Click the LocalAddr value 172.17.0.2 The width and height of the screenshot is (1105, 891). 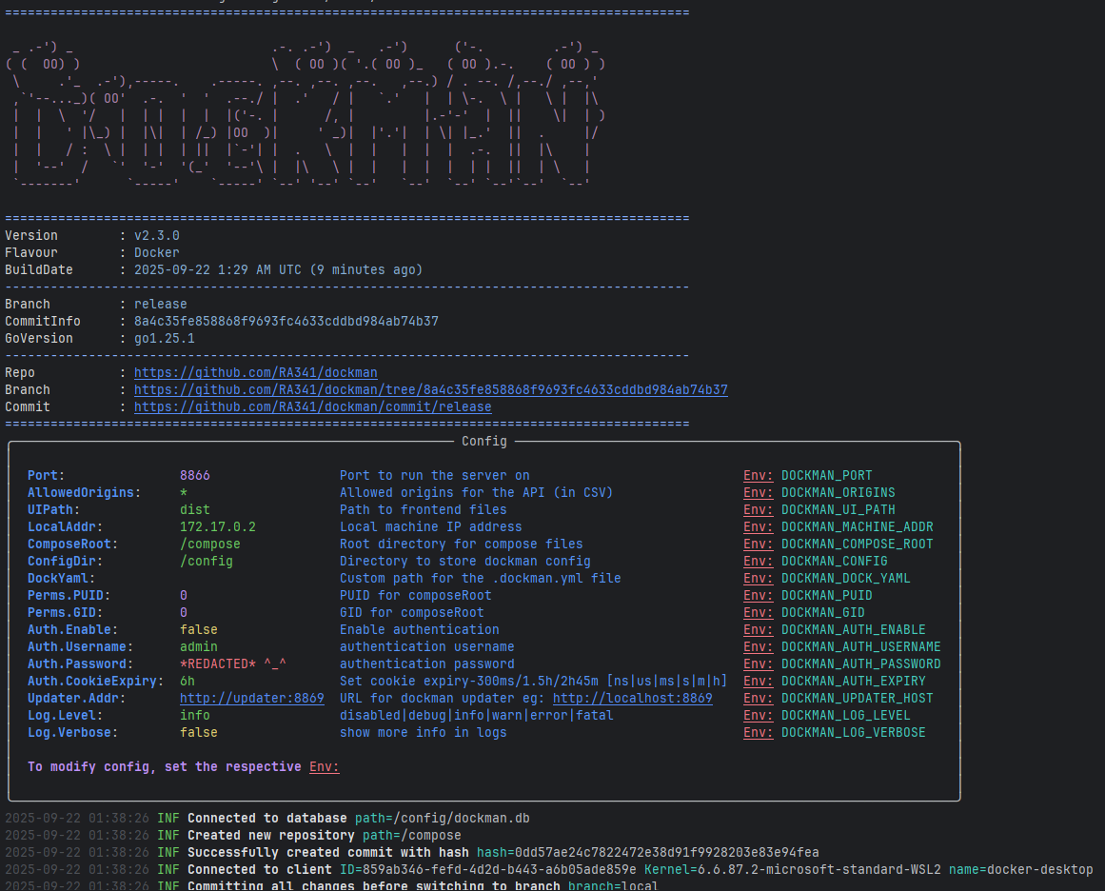point(217,527)
